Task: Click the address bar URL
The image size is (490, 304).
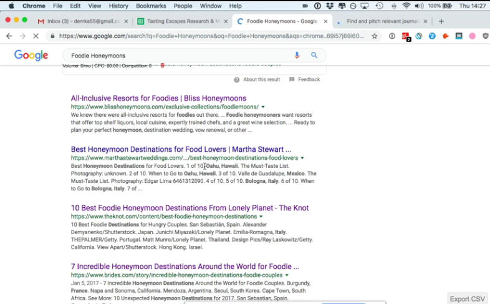Action: [x=211, y=36]
